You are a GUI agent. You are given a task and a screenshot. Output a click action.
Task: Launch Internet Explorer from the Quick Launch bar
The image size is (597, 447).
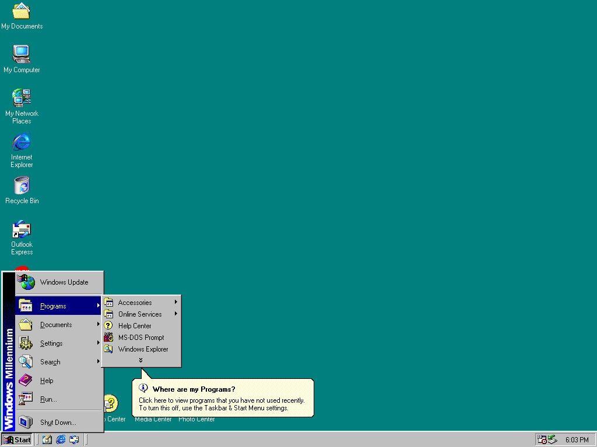point(61,439)
